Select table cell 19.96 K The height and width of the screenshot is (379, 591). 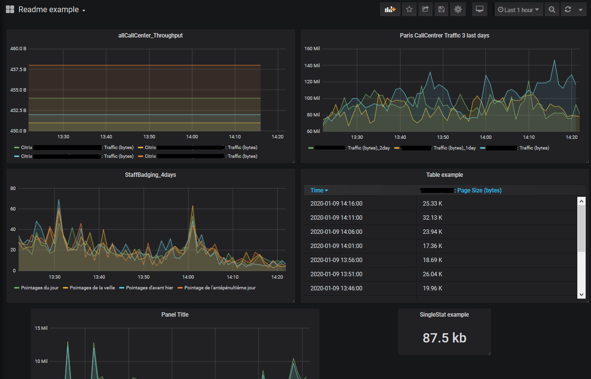(432, 288)
